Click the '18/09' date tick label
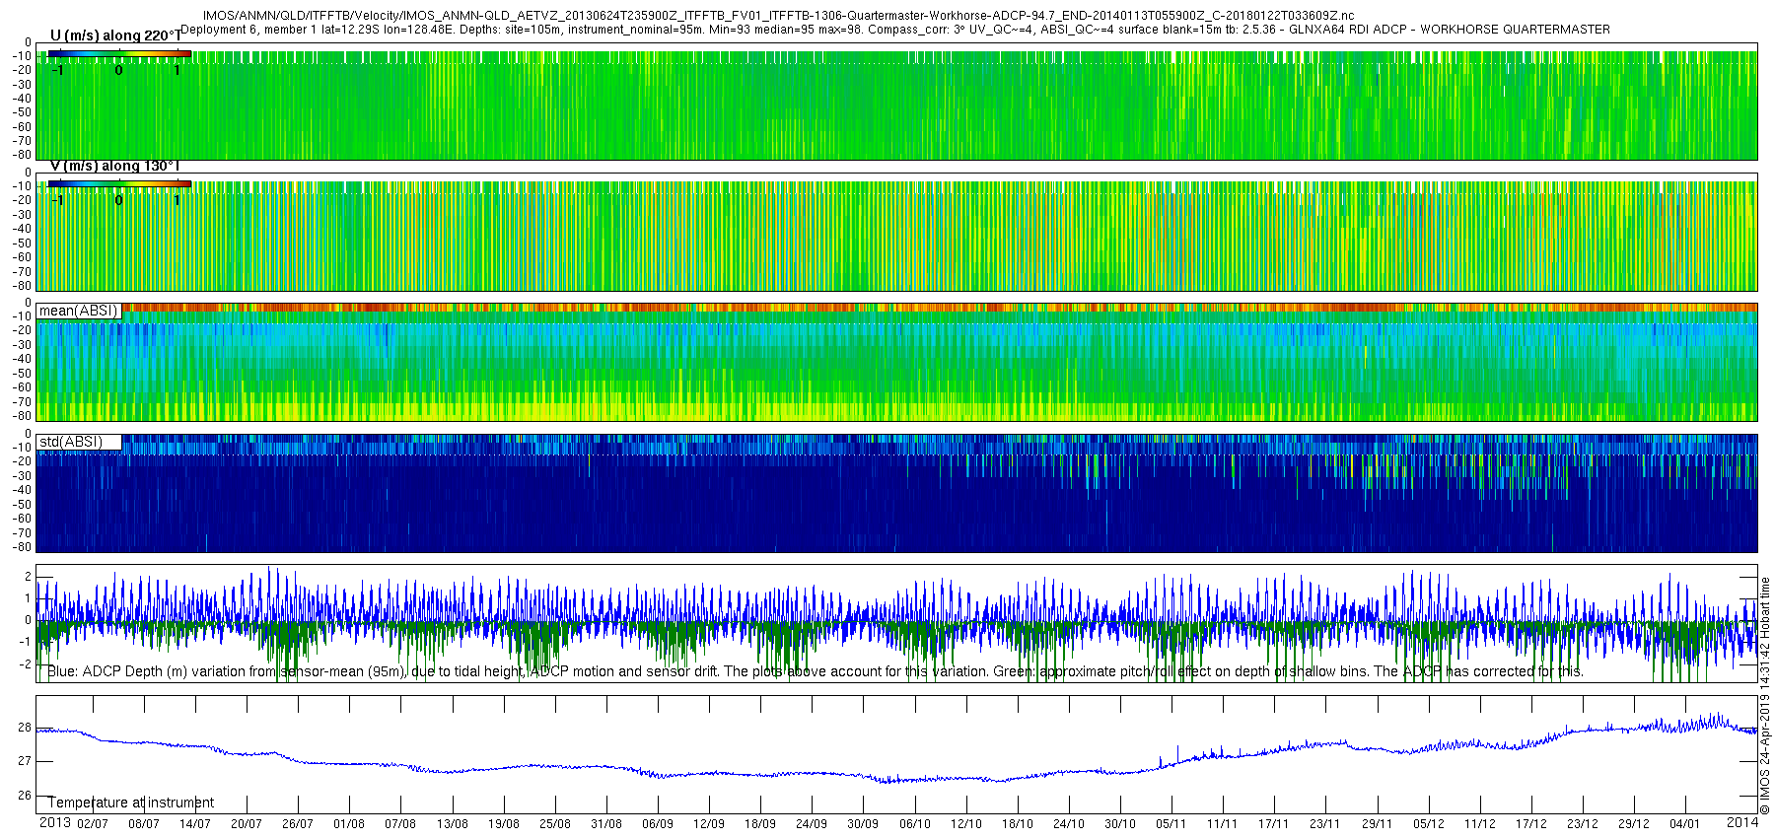This screenshot has width=1775, height=838. (x=760, y=824)
